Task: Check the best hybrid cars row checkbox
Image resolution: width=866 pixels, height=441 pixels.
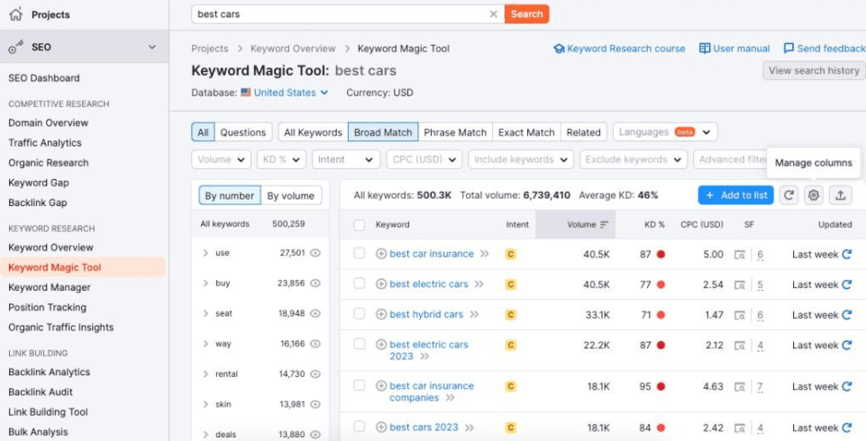Action: pos(359,314)
